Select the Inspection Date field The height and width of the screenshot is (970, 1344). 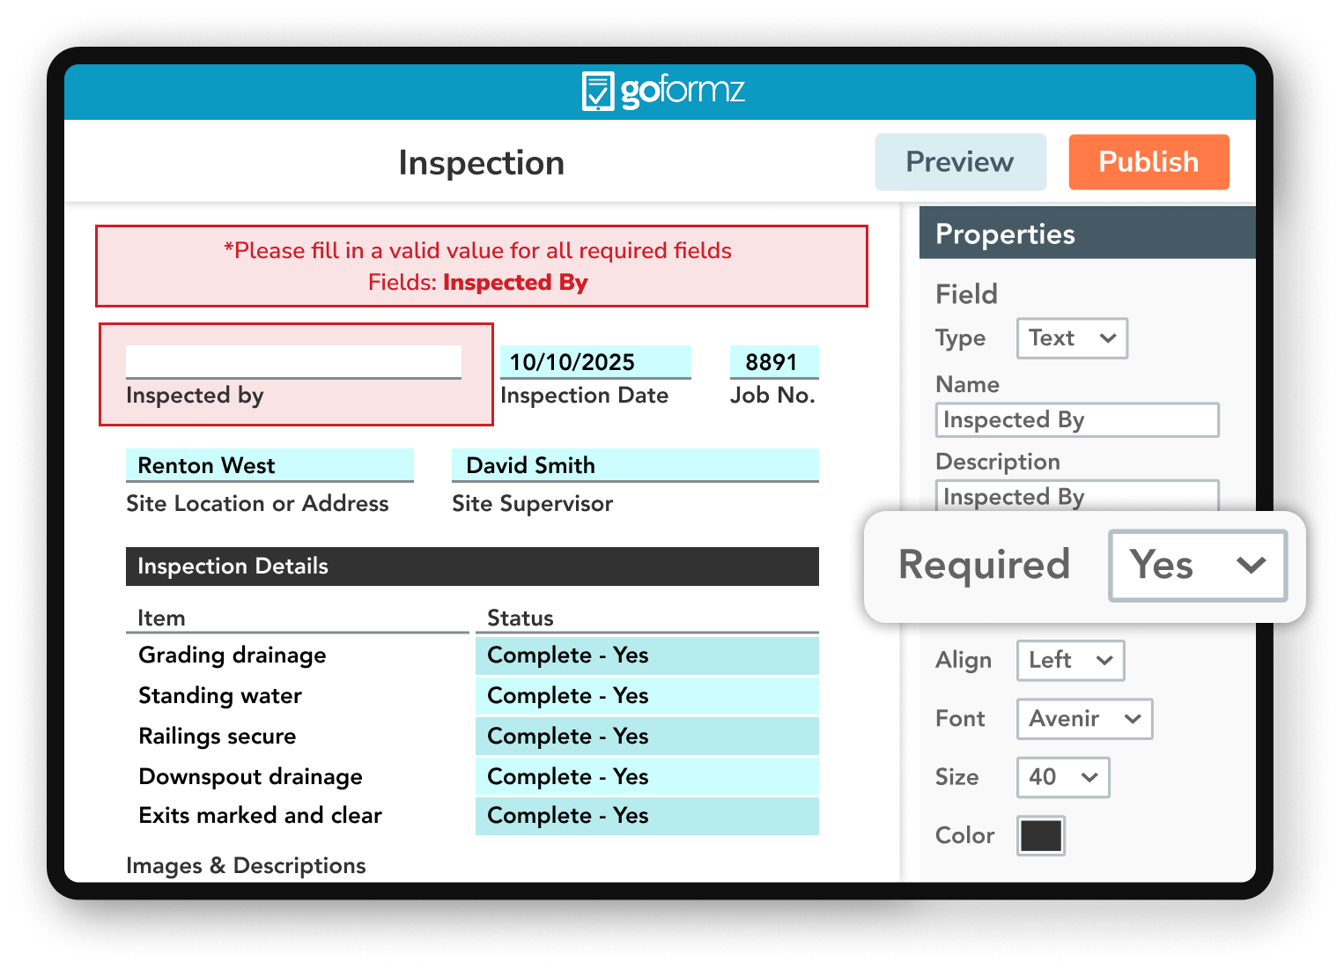[x=595, y=361]
